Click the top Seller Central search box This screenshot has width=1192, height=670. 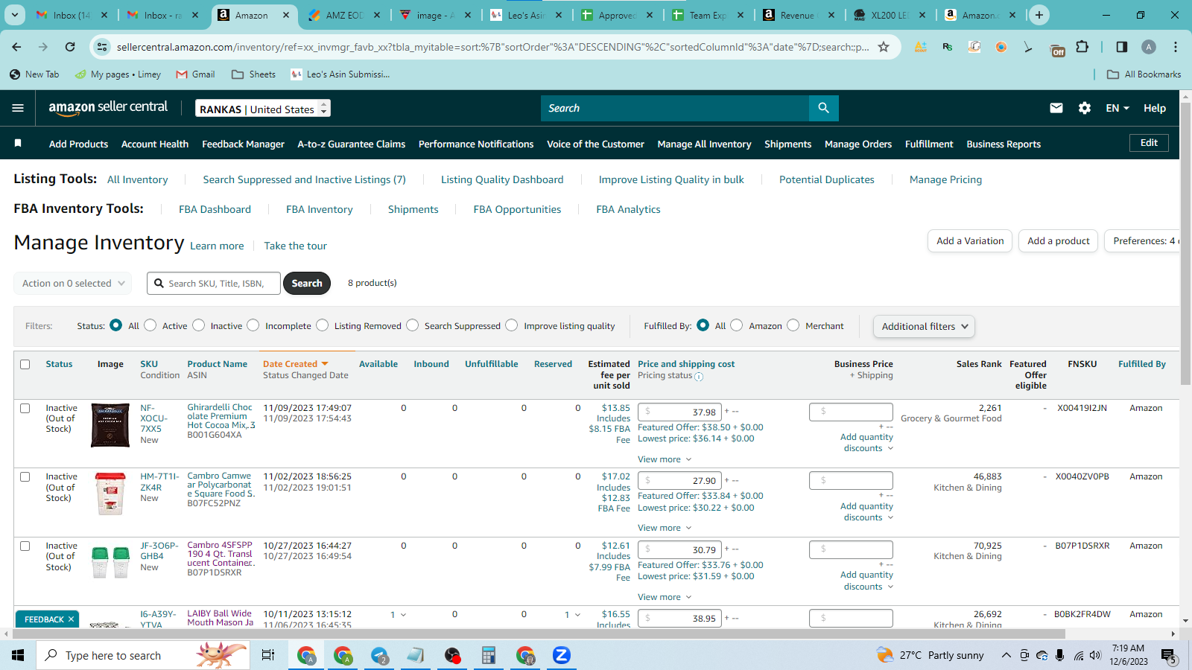click(675, 108)
